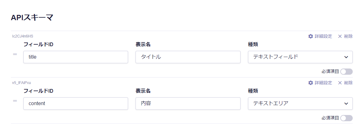Focus the 表示名 input containing タイトル
Viewport: 363px width, 124px height.
[188, 57]
